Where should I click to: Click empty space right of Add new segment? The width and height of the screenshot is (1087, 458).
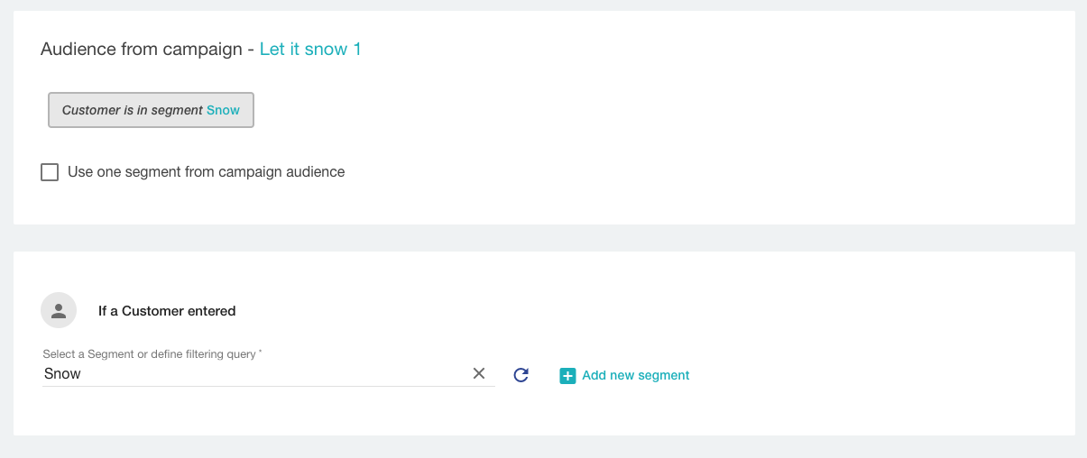(857, 376)
